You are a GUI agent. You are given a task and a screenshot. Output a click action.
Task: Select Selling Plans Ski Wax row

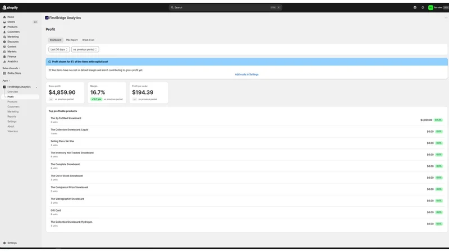pyautogui.click(x=246, y=143)
